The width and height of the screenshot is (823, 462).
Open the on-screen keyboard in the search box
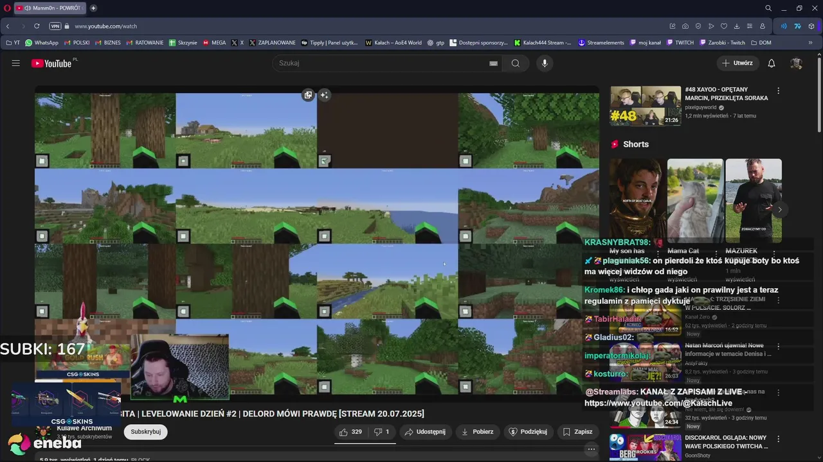click(x=493, y=64)
